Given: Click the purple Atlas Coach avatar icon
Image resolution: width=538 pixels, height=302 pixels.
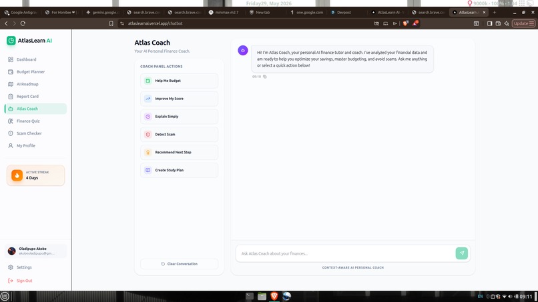Looking at the screenshot, I should 243,51.
